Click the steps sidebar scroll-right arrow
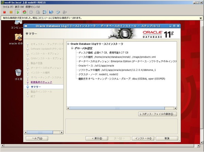 tap(62, 132)
